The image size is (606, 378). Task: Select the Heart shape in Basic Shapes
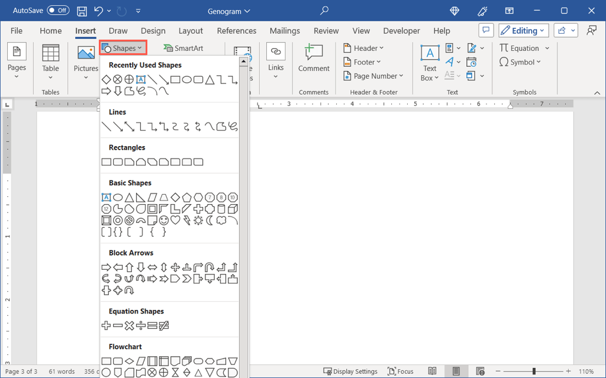click(175, 221)
